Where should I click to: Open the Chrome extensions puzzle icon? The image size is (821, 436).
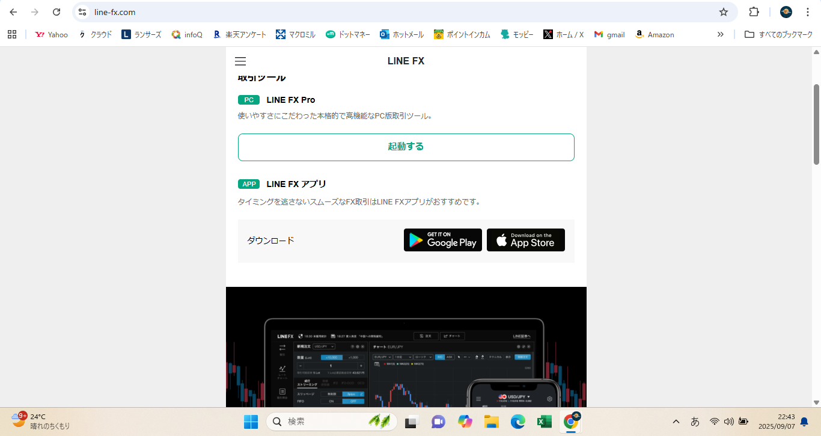(x=754, y=12)
